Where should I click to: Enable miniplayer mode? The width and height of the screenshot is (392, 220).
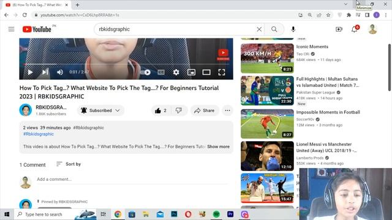pyautogui.click(x=191, y=72)
